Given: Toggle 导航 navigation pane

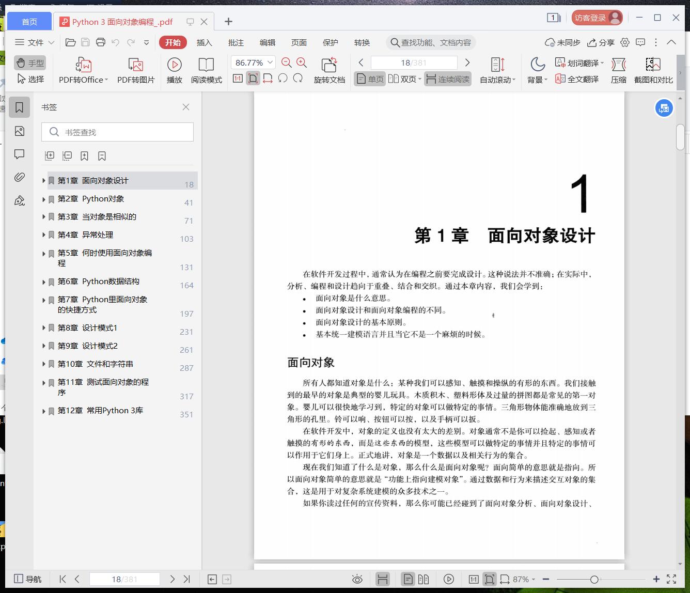Looking at the screenshot, I should (28, 579).
